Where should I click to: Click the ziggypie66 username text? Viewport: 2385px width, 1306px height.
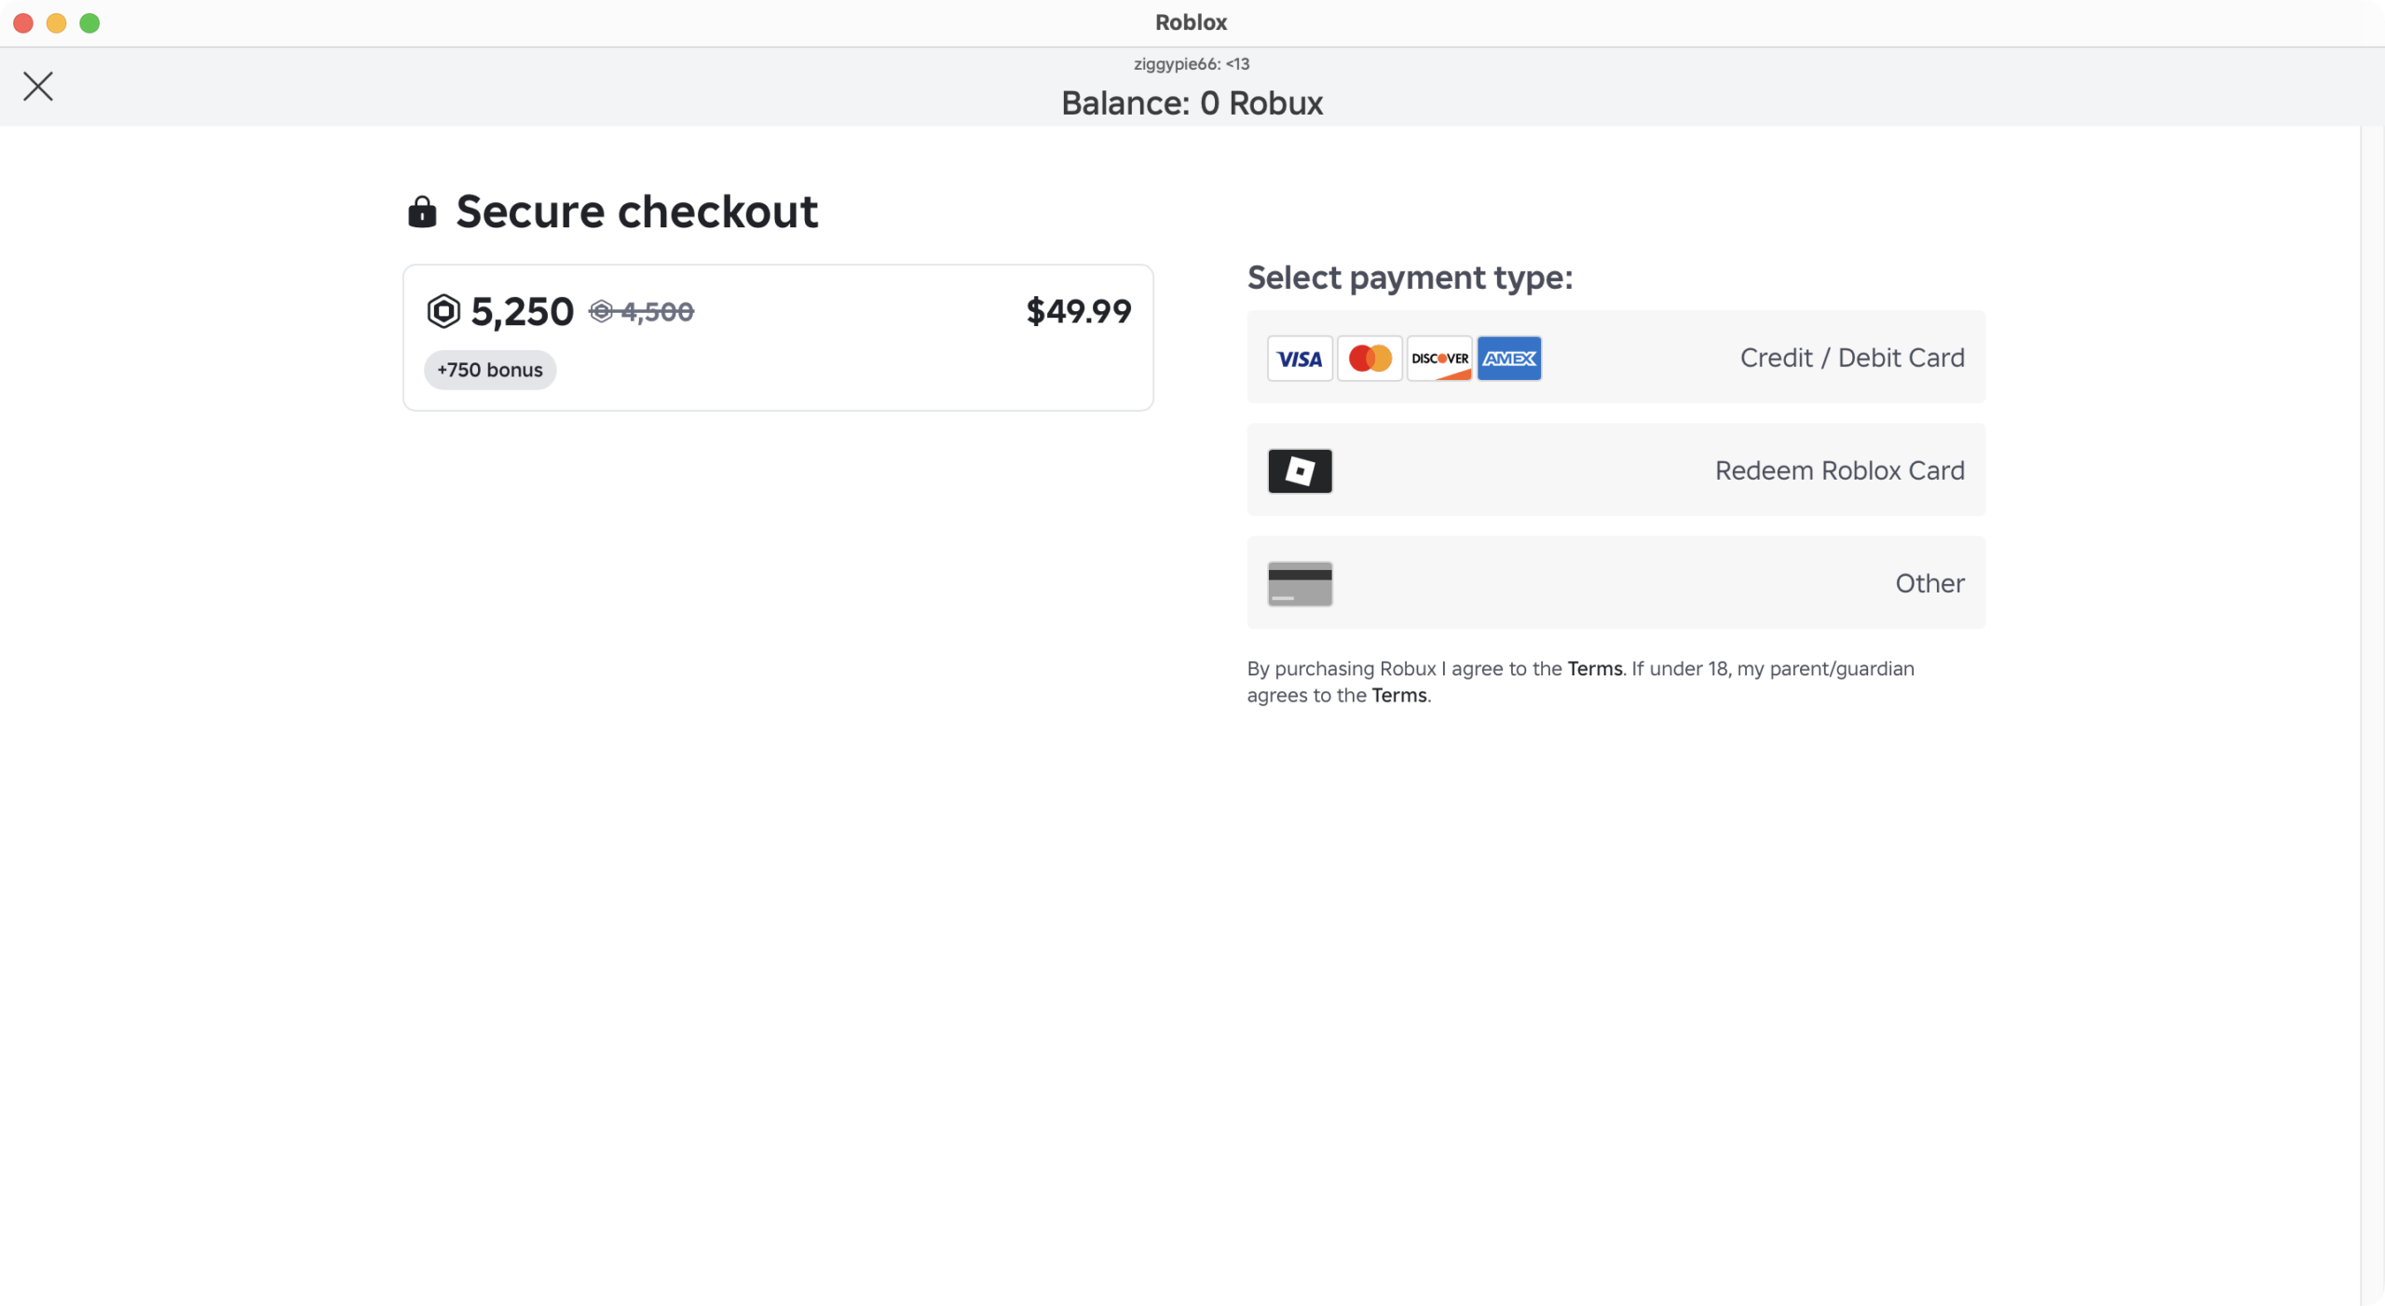(x=1192, y=63)
